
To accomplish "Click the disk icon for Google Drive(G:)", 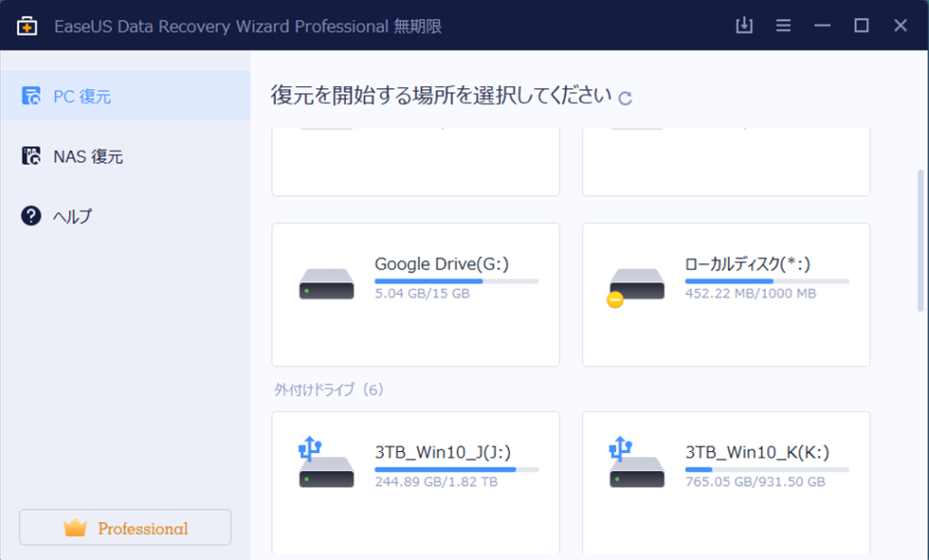I will pos(325,282).
